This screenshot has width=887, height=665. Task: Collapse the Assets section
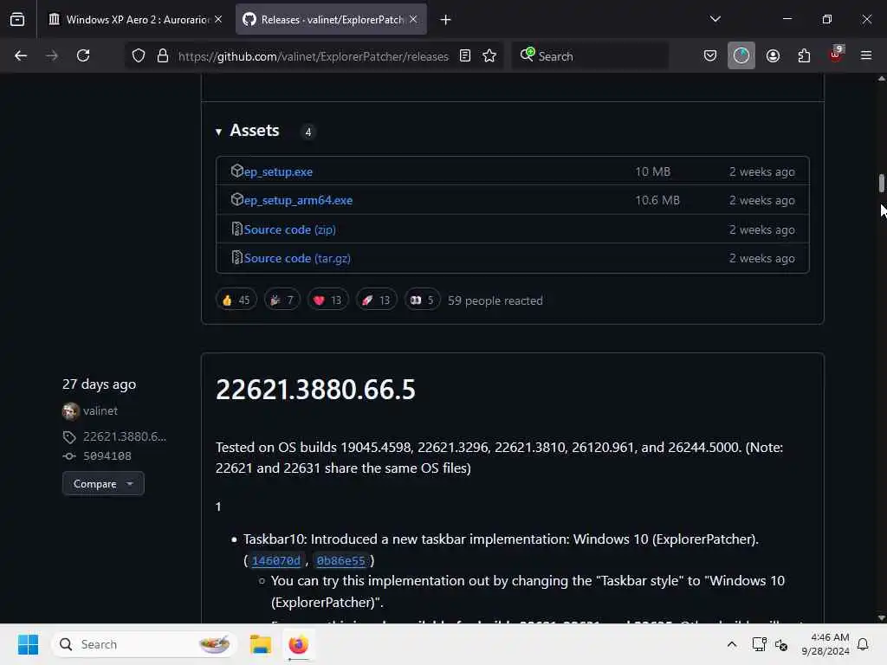pyautogui.click(x=247, y=131)
